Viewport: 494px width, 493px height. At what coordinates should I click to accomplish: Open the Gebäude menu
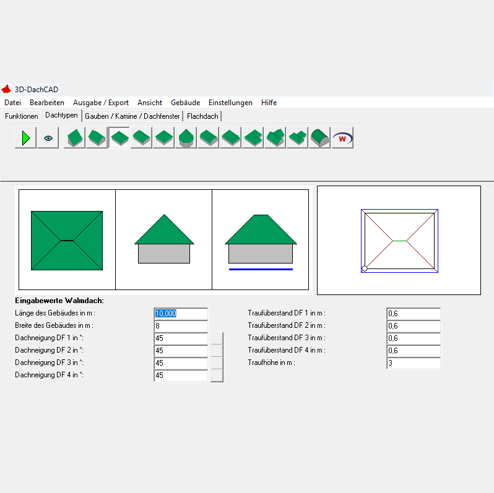tap(185, 103)
